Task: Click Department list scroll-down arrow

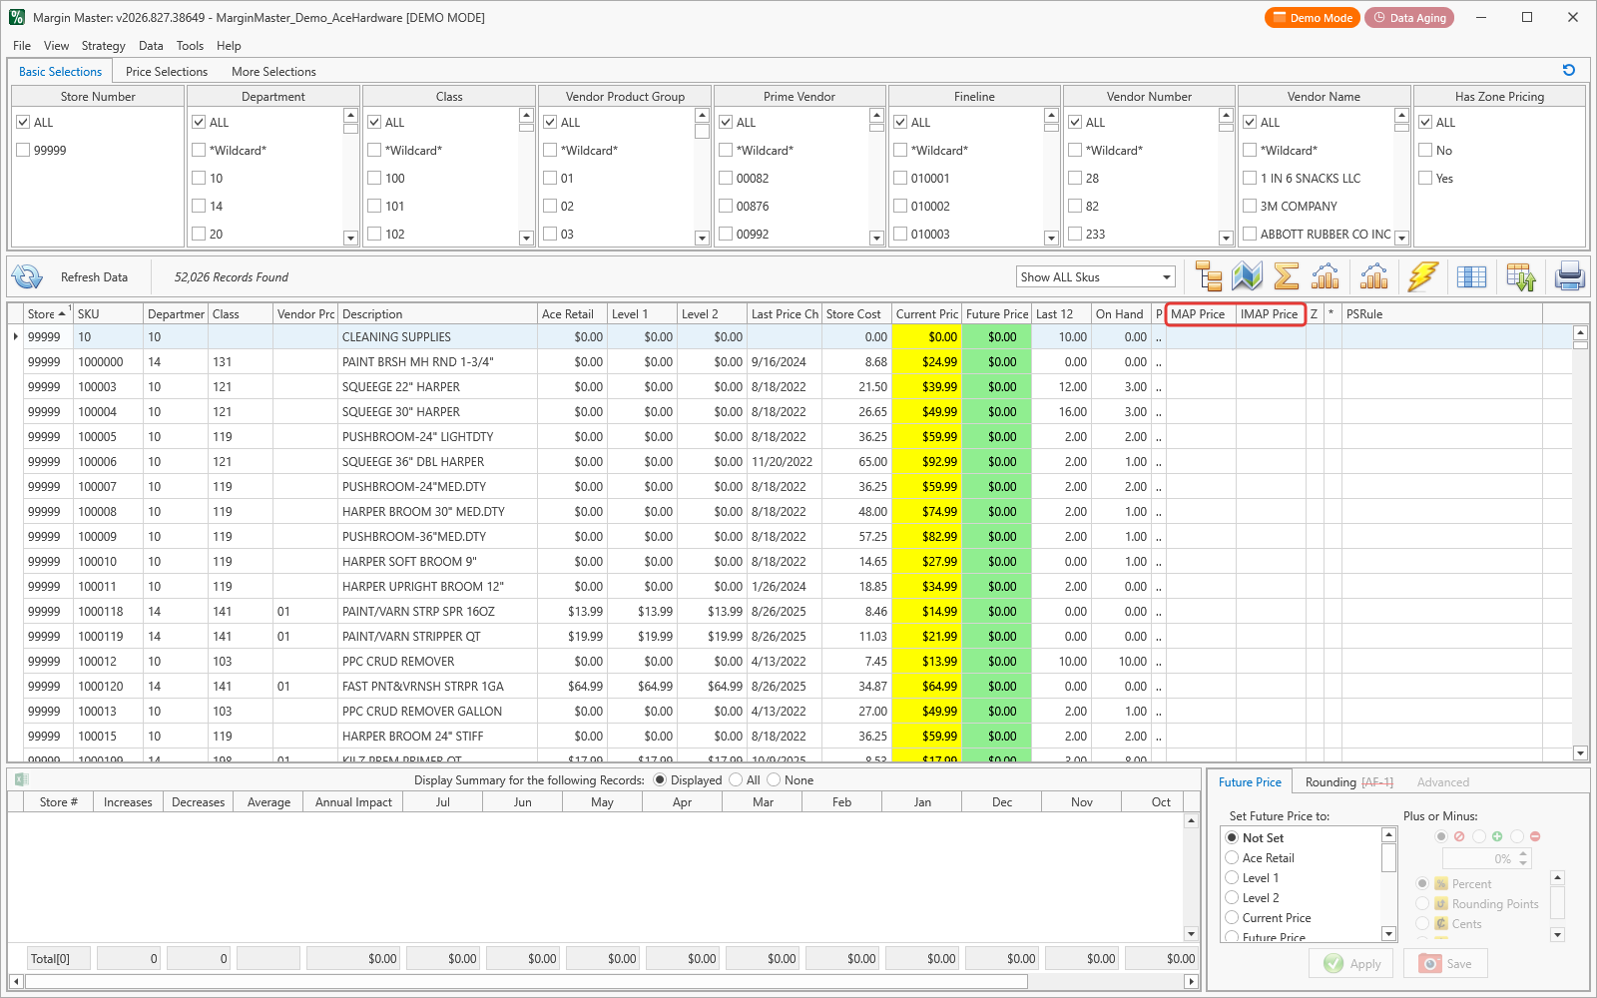Action: point(350,238)
